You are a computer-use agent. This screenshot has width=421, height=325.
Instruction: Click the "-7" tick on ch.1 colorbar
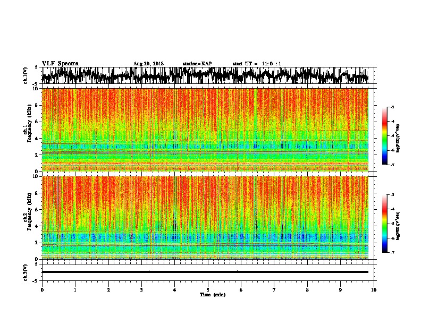point(392,165)
